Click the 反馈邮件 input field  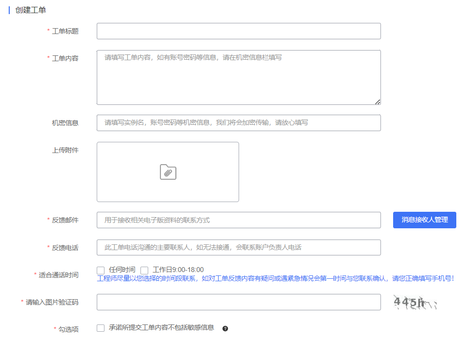pyautogui.click(x=238, y=220)
